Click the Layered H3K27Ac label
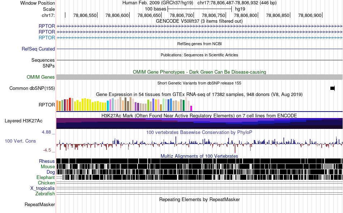Viewport: 343px width, 213px height. click(x=23, y=121)
